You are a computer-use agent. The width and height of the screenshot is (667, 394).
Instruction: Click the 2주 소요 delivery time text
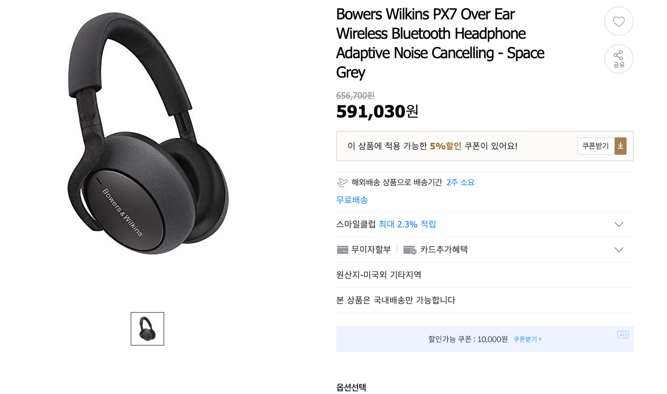tap(461, 182)
